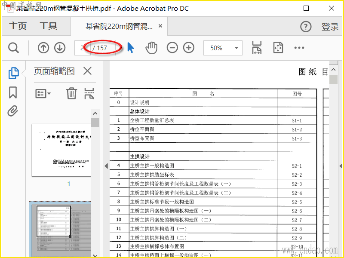The height and width of the screenshot is (258, 344).
Task: Click the row 主桥主拱一般构造图
Action: [213, 166]
